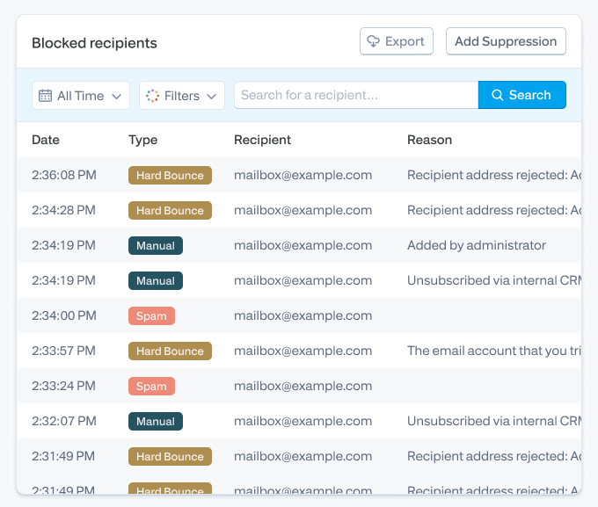Click the Spam tag at 2:34:00 PM
598x507 pixels.
pos(151,316)
